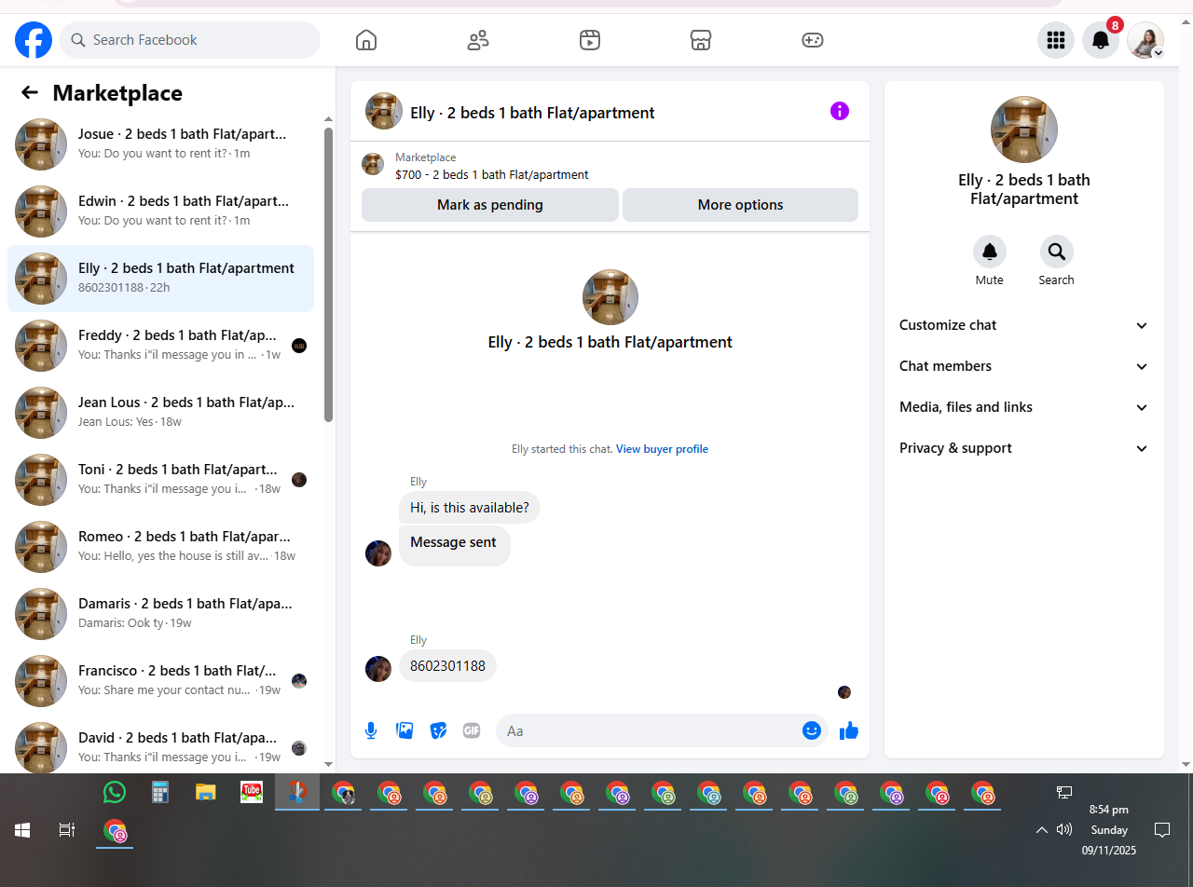Open the Home feed icon
The width and height of the screenshot is (1193, 887).
[x=366, y=40]
